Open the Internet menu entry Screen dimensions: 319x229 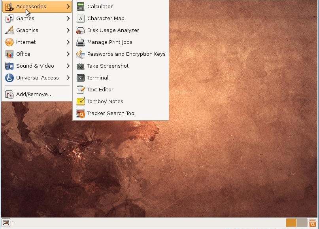[37, 42]
